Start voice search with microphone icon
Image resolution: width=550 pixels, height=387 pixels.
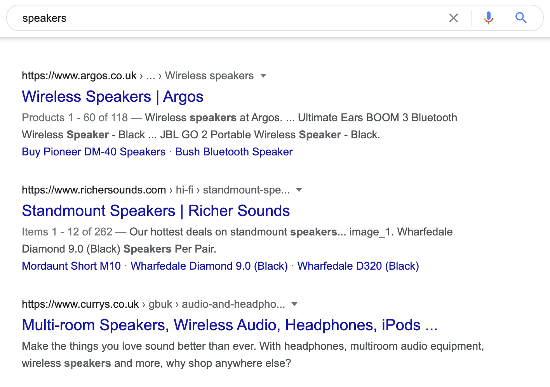click(489, 18)
